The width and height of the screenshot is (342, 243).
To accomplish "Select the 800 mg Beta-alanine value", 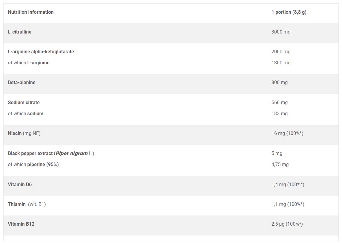I will tap(279, 83).
